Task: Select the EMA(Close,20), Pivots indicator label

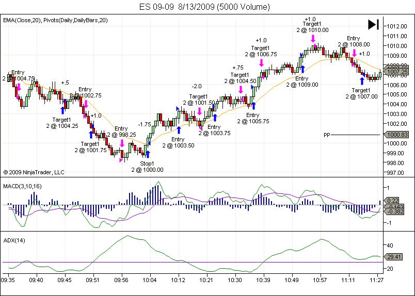Action: click(55, 20)
